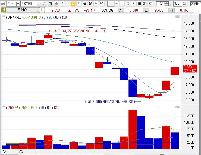Image resolution: width=201 pixels, height=155 pixels.
Task: Click the red-blue arrows icon after 300
Action: click(x=185, y=4)
